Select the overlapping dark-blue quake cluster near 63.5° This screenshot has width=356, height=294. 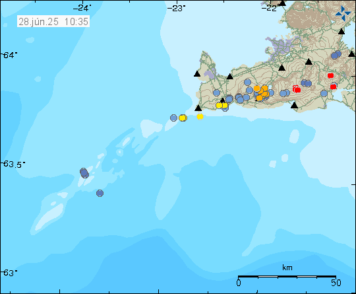coord(84,173)
